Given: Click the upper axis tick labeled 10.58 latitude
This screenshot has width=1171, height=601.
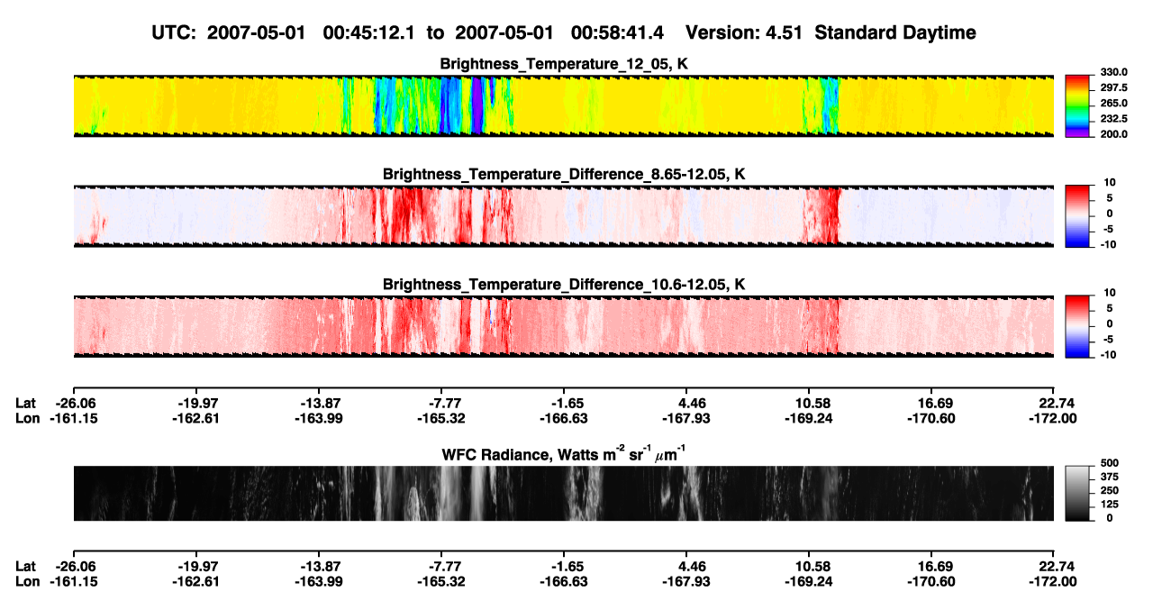Looking at the screenshot, I should tap(814, 404).
